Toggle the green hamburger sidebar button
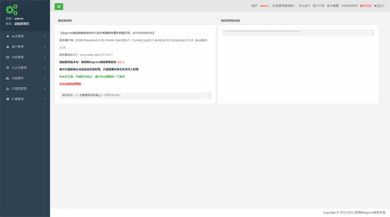 [x=59, y=6]
